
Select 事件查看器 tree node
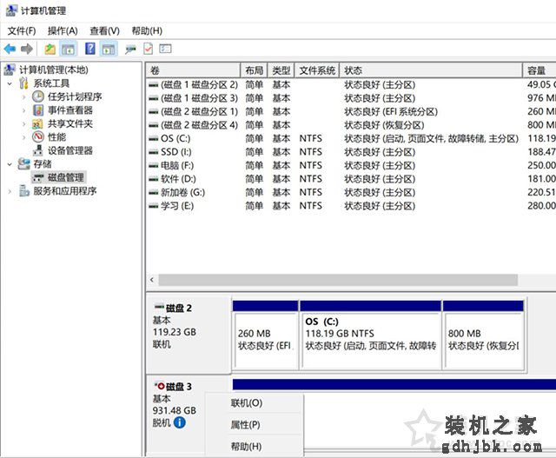click(69, 110)
